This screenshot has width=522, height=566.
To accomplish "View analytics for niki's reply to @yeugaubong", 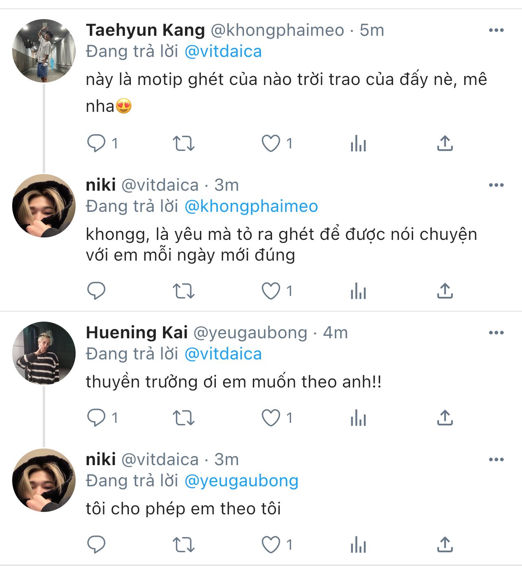I will (x=358, y=545).
